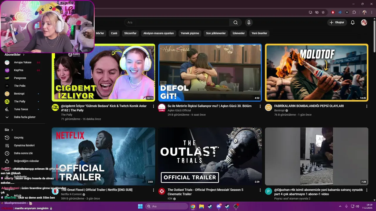
Task: Open options for the Oğuzhan-r4k chess video
Action: coord(367,190)
